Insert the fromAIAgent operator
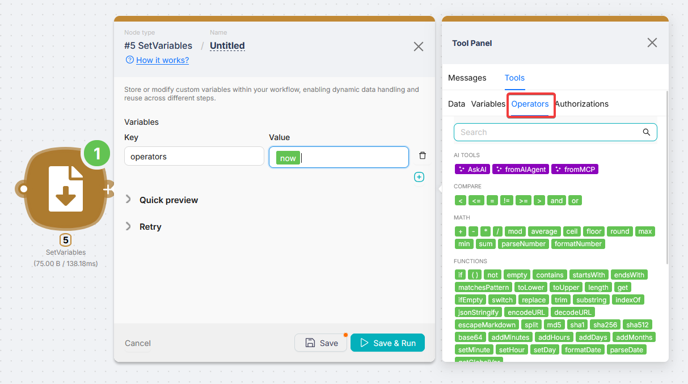688x384 pixels. click(x=520, y=169)
